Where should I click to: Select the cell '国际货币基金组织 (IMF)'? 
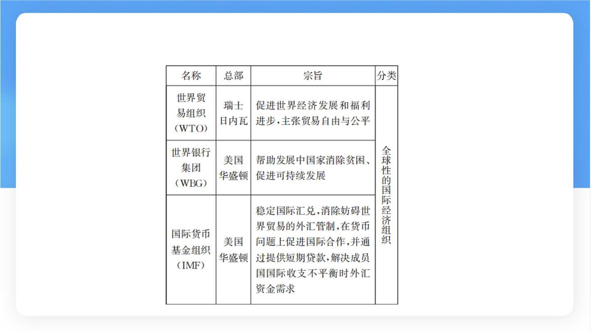coord(191,249)
